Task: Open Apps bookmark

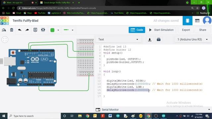Action: pos(6,13)
